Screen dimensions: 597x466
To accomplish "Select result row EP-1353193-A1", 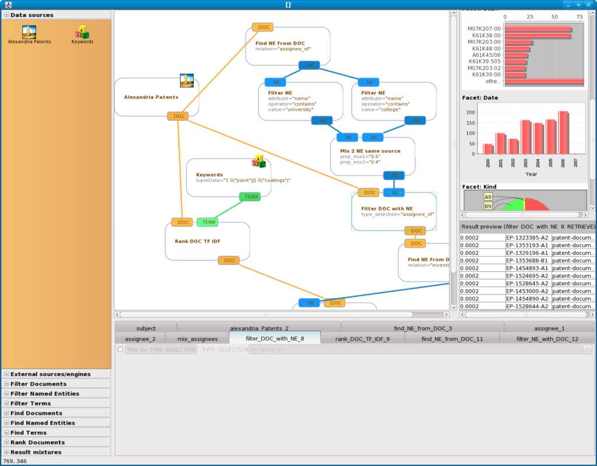I will coord(527,245).
